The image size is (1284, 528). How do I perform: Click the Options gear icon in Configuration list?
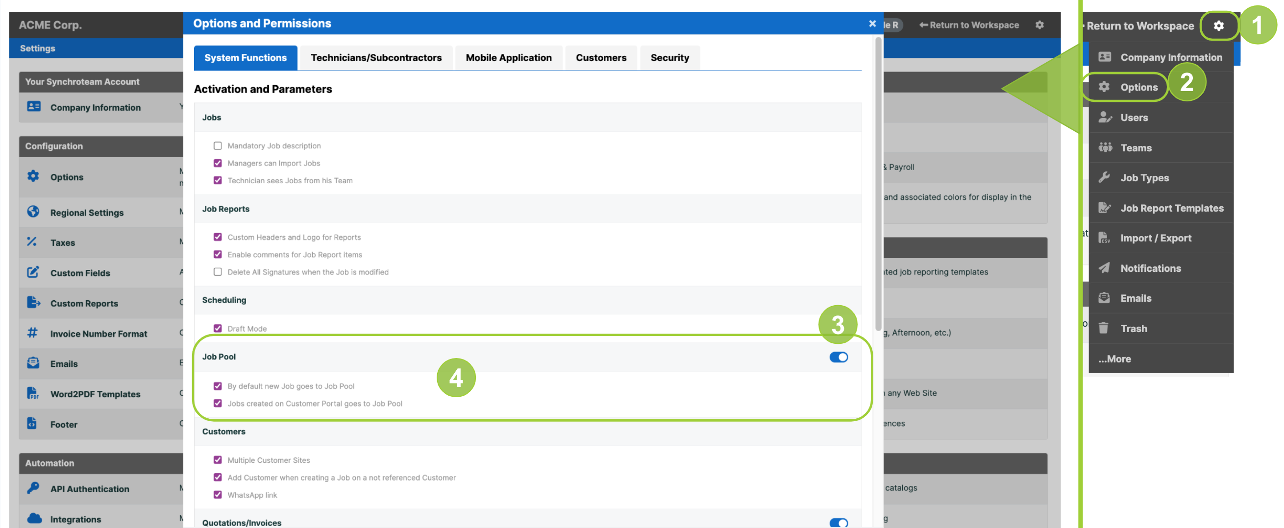point(33,176)
